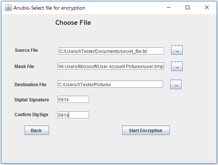Open the Mask File browse button

pos(177,66)
